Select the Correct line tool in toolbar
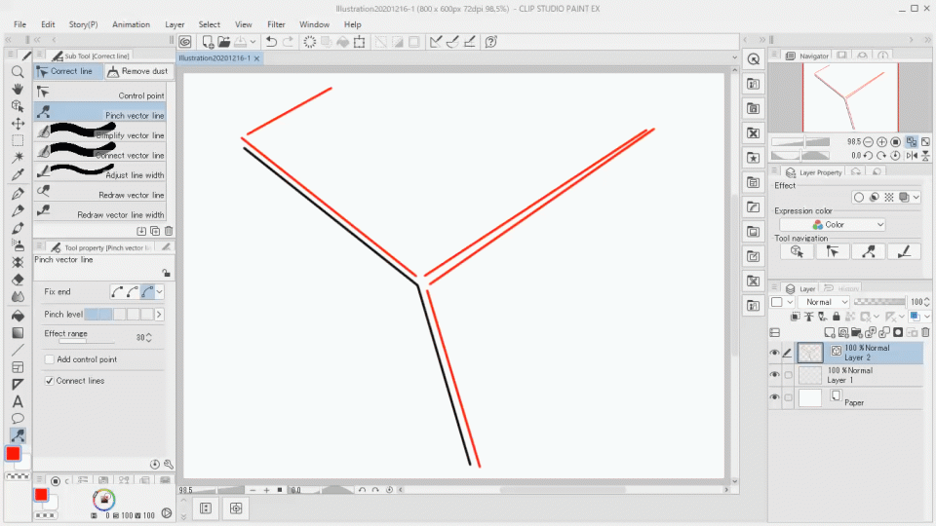The image size is (936, 526). (18, 435)
